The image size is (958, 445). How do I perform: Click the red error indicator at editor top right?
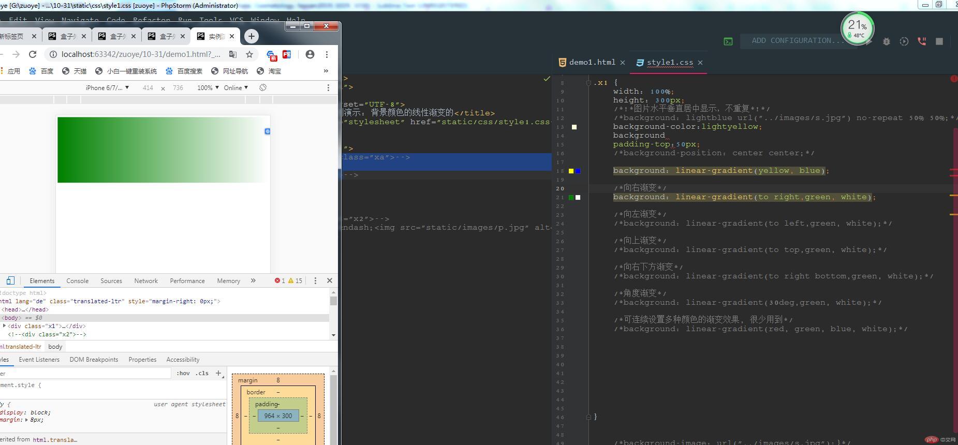pos(954,79)
